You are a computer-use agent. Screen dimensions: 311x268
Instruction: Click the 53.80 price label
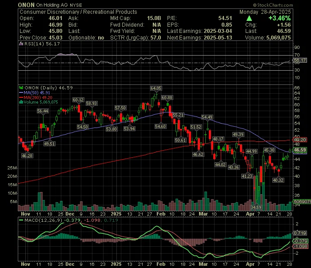click(112, 129)
